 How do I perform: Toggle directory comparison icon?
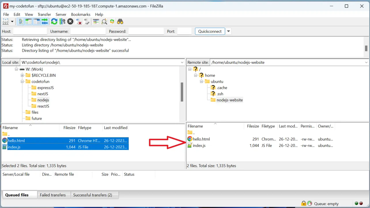(104, 22)
